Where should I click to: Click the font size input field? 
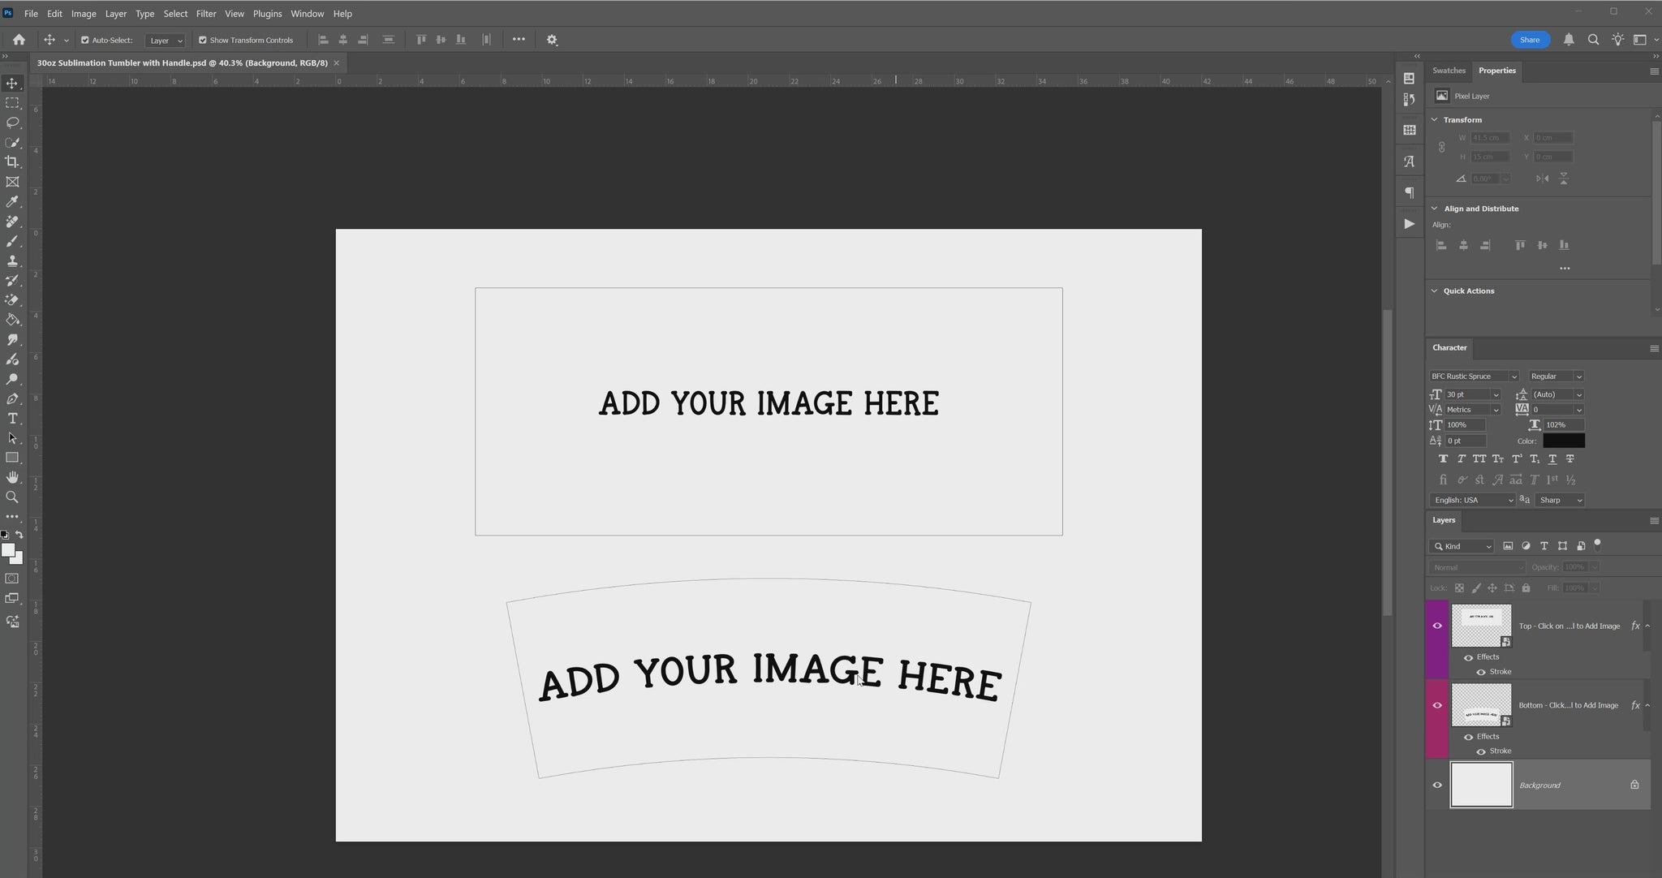coord(1467,394)
